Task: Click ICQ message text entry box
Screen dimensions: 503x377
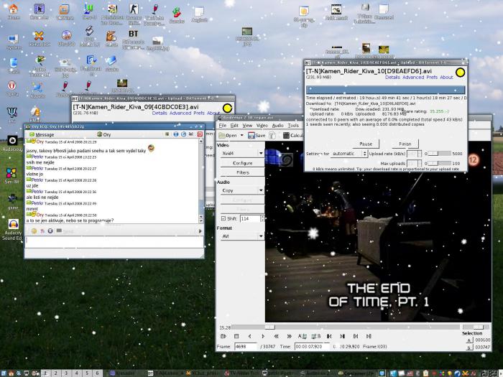Action: coord(114,242)
